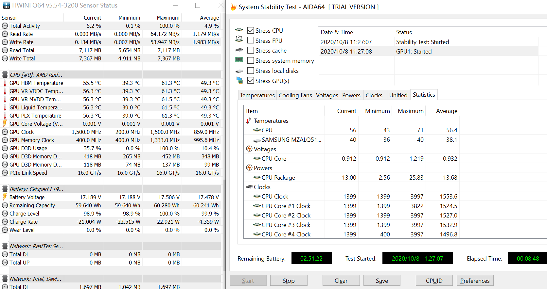Click the cache chip icon beside Stress cache

pyautogui.click(x=239, y=50)
